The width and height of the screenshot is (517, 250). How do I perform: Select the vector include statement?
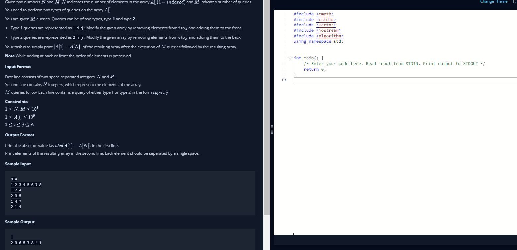pyautogui.click(x=326, y=25)
